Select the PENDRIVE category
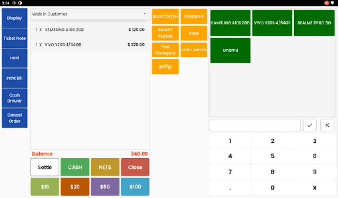This screenshot has height=198, width=338. pos(194,16)
